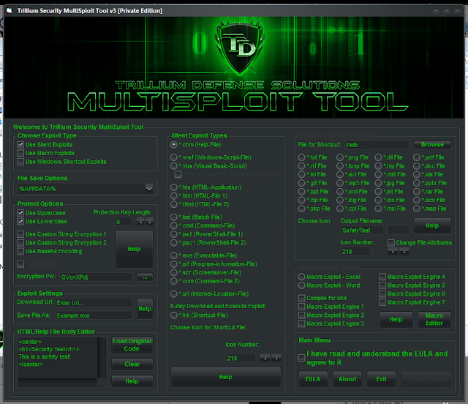Enable Use Windows Shortcut Exploits
This screenshot has width=468, height=404.
[20, 162]
